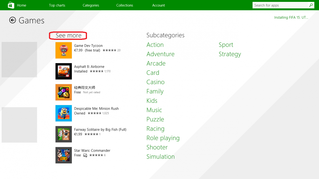
Task: Open the Family subcategory
Action: 155,91
